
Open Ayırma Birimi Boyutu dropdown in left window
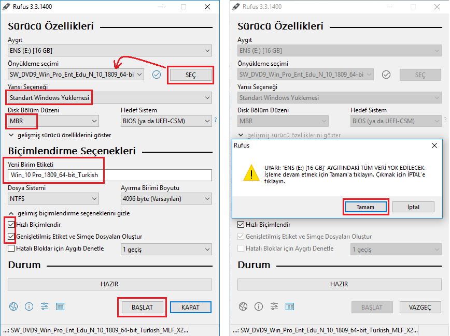[166, 199]
